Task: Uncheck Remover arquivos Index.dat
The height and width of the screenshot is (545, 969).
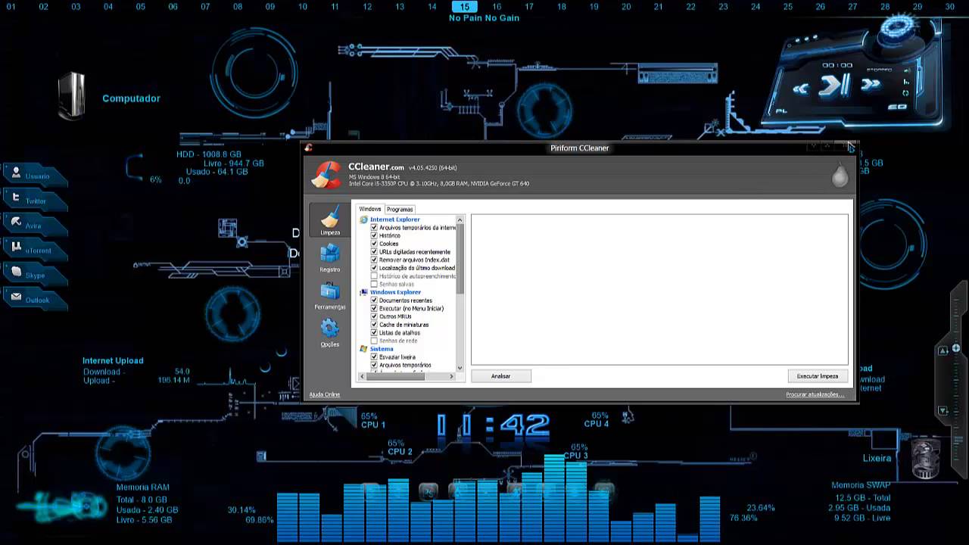Action: pyautogui.click(x=374, y=260)
